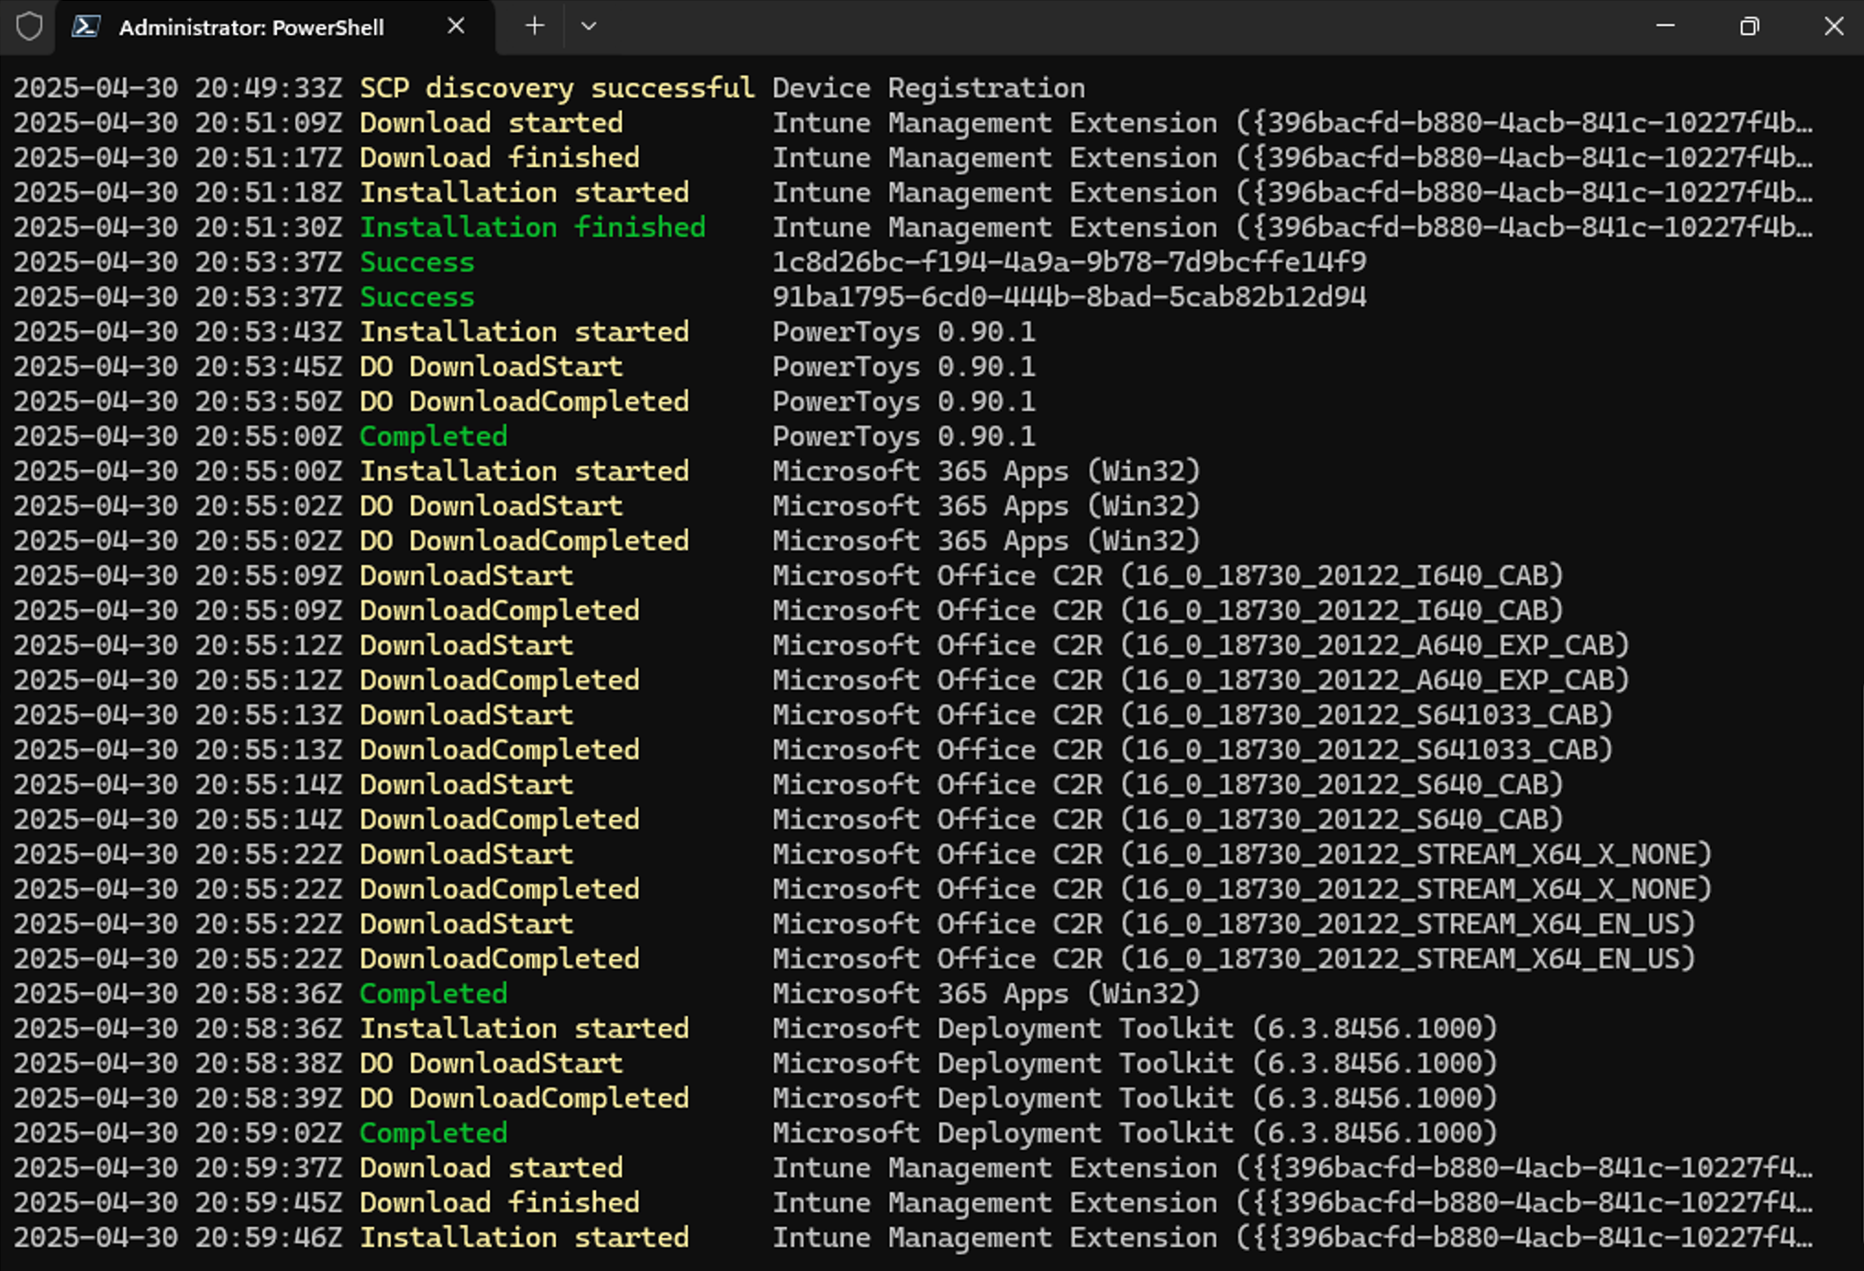
Task: Click the DO DownloadStart entry for PowerToys
Action: click(491, 366)
